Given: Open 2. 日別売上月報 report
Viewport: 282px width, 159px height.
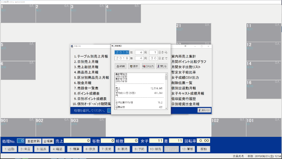Looking at the screenshot, I should (x=86, y=62).
